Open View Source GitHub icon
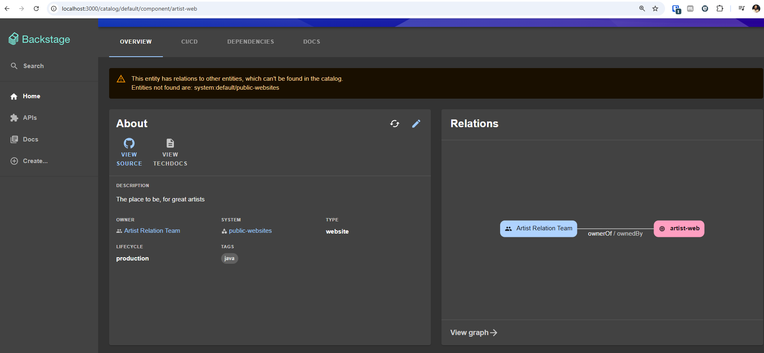This screenshot has height=353, width=764. tap(129, 143)
